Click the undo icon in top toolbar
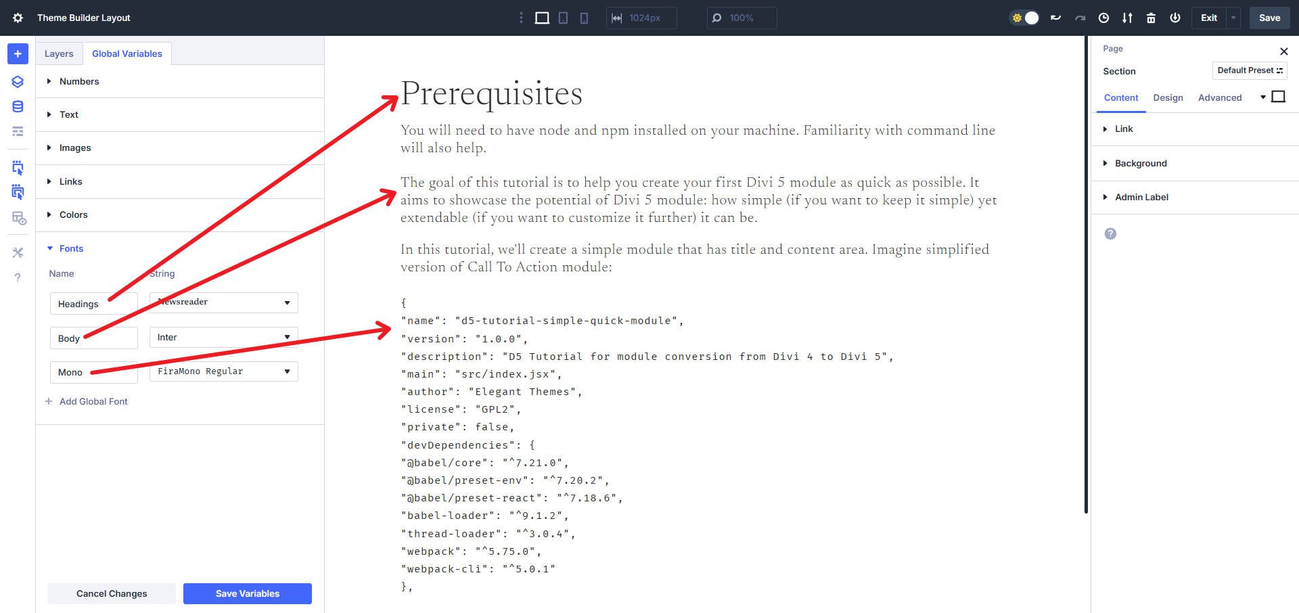 (1055, 18)
